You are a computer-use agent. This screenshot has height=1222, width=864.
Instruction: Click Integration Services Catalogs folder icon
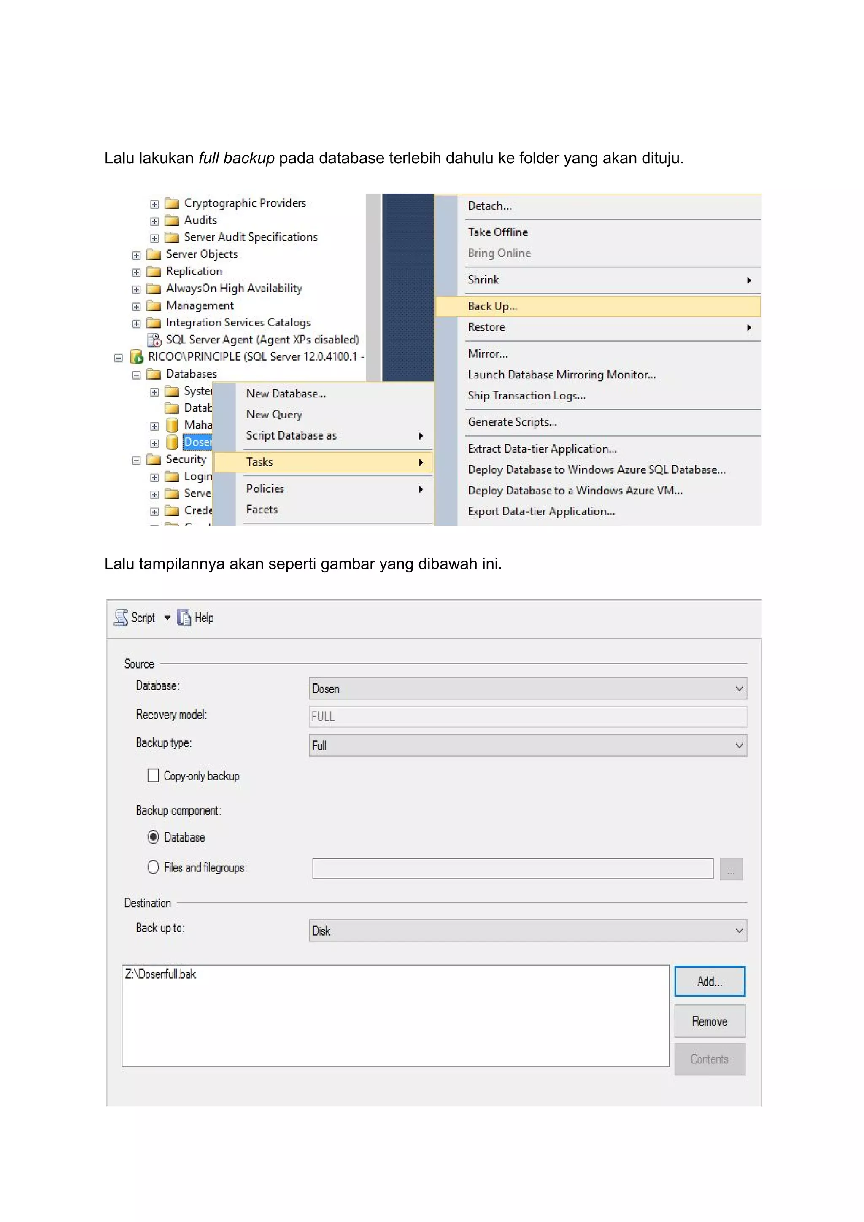pyautogui.click(x=153, y=323)
